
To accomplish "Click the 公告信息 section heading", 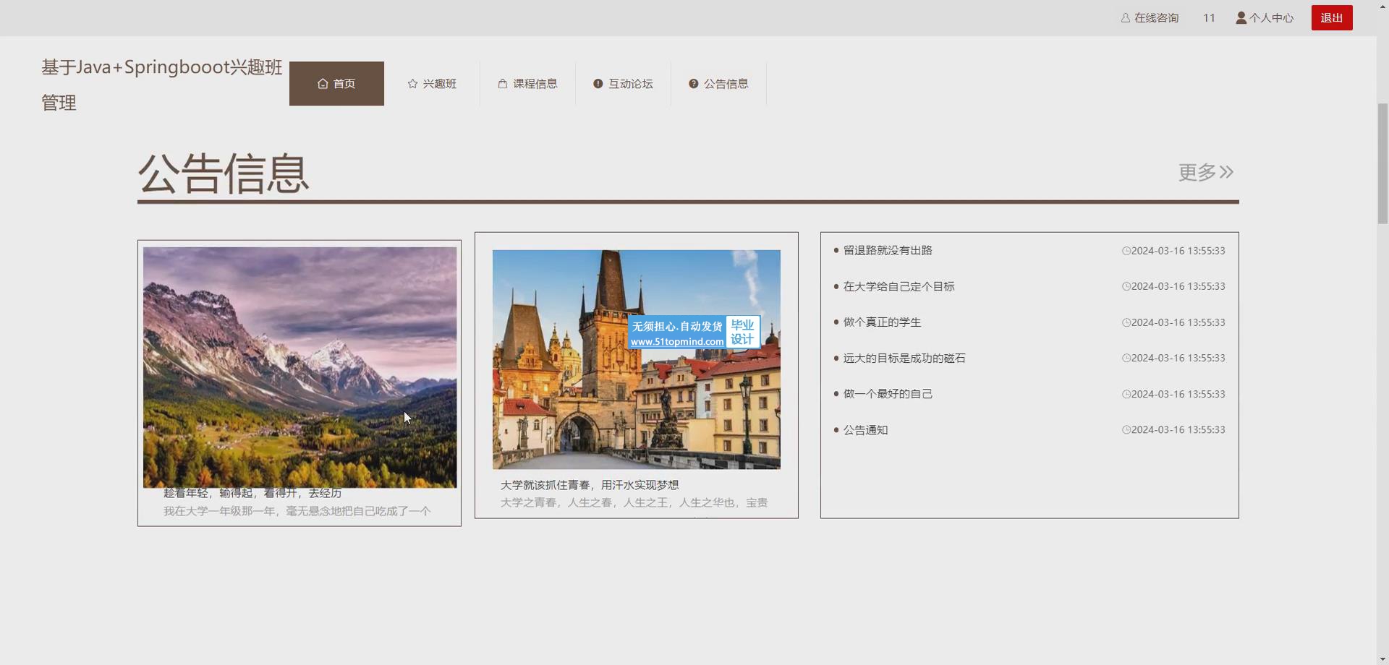I will (224, 173).
